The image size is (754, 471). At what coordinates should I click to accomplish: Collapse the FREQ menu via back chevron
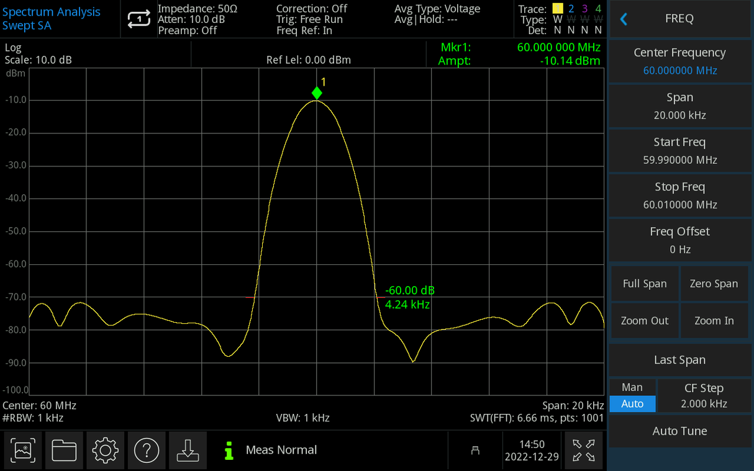[x=623, y=19]
